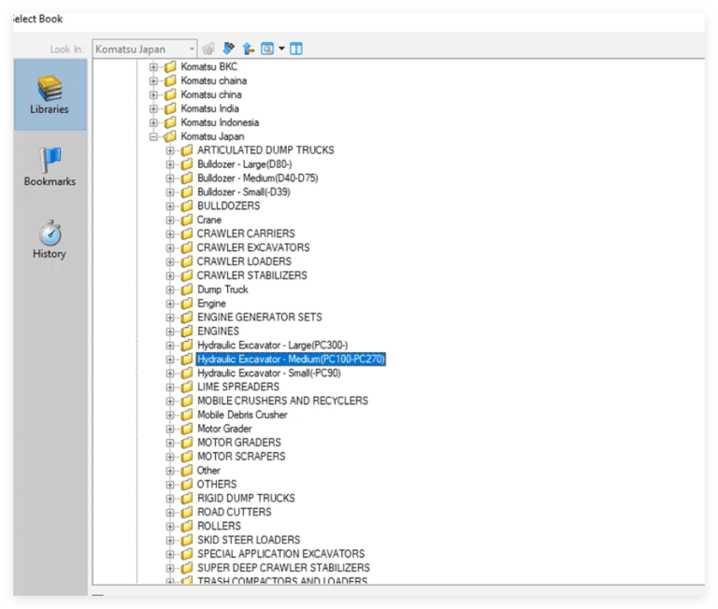Open the History panel
The image size is (718, 609).
coord(50,240)
